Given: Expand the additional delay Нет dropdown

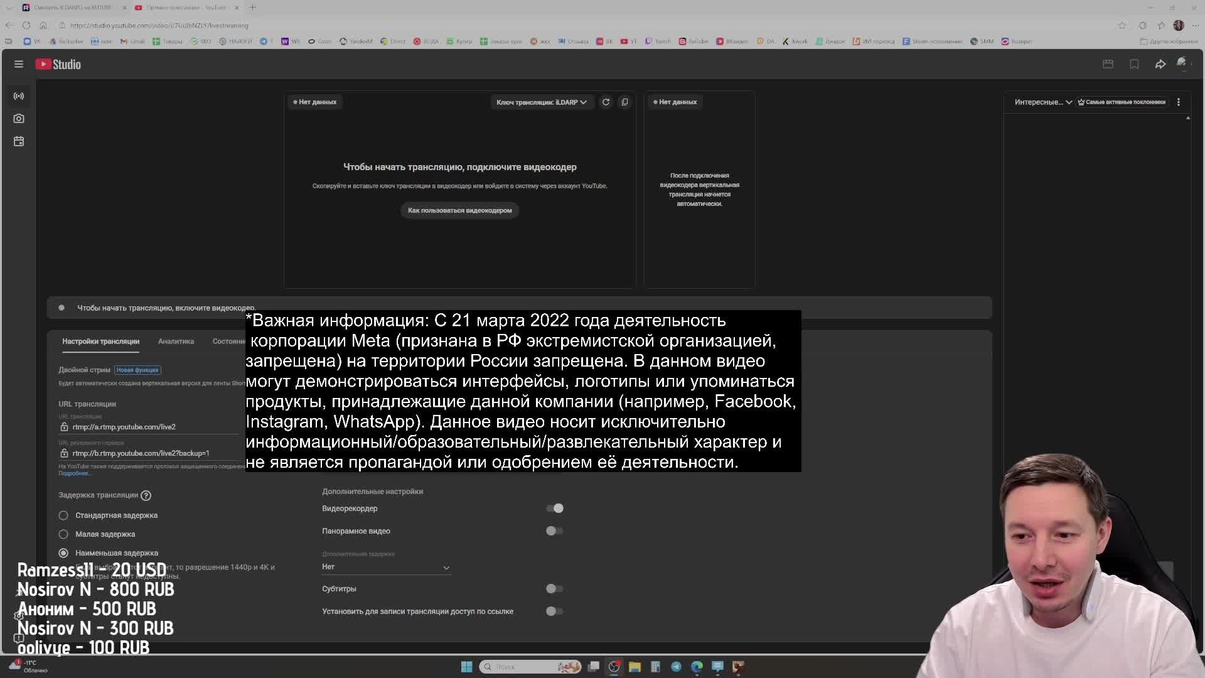Looking at the screenshot, I should (385, 567).
